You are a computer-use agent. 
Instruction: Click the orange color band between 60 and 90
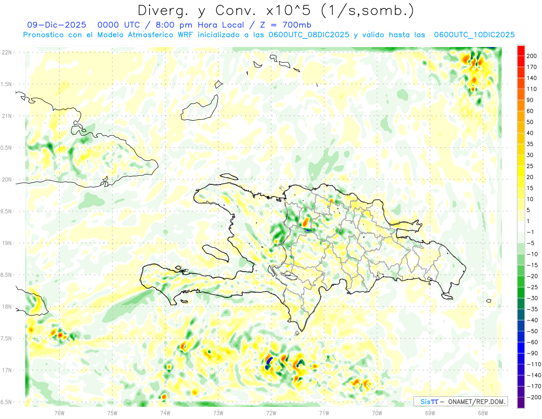tap(521, 105)
